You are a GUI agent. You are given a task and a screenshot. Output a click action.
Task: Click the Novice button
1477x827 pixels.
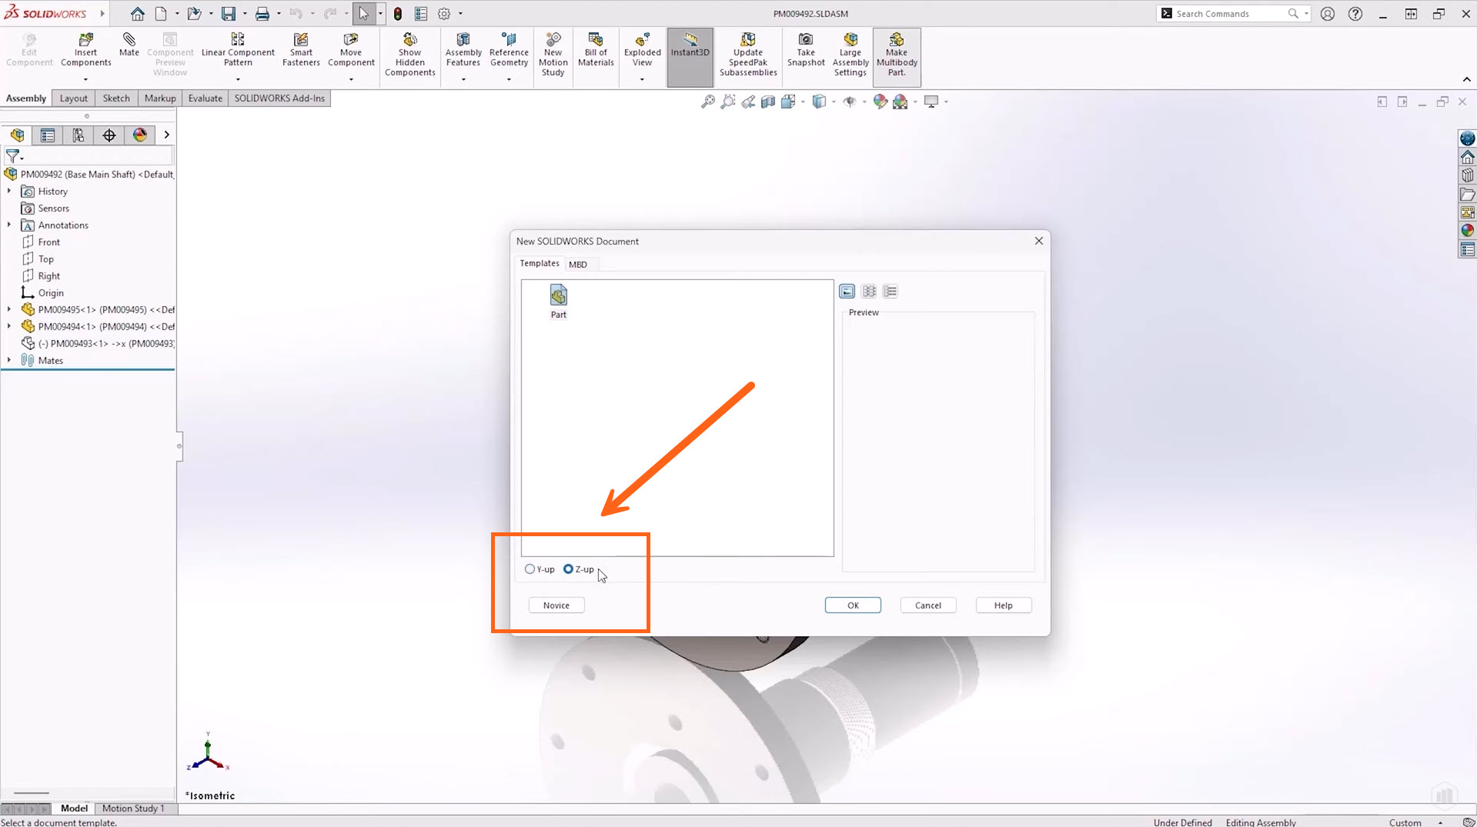[x=556, y=605]
